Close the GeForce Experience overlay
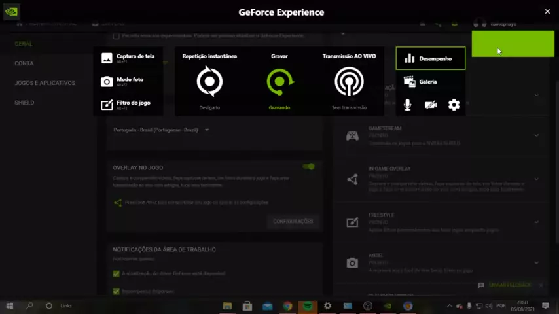The width and height of the screenshot is (559, 314). [547, 12]
